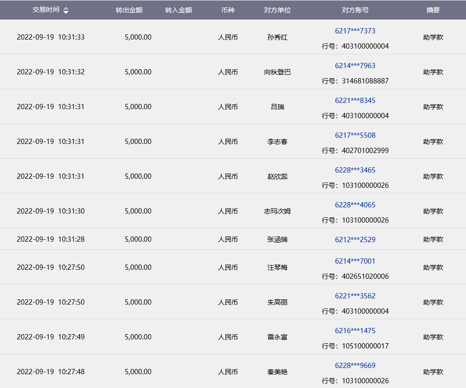Click the 对方账号 column header

tap(355, 10)
